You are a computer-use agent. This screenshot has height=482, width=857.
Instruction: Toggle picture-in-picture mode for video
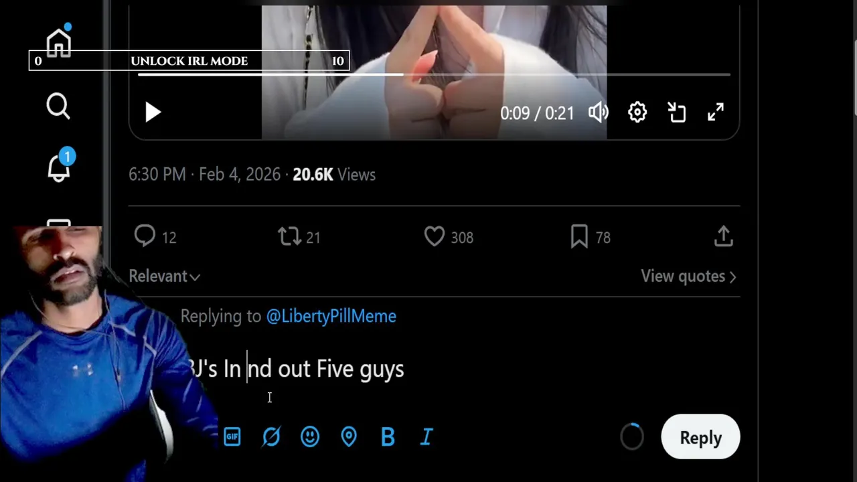click(677, 112)
